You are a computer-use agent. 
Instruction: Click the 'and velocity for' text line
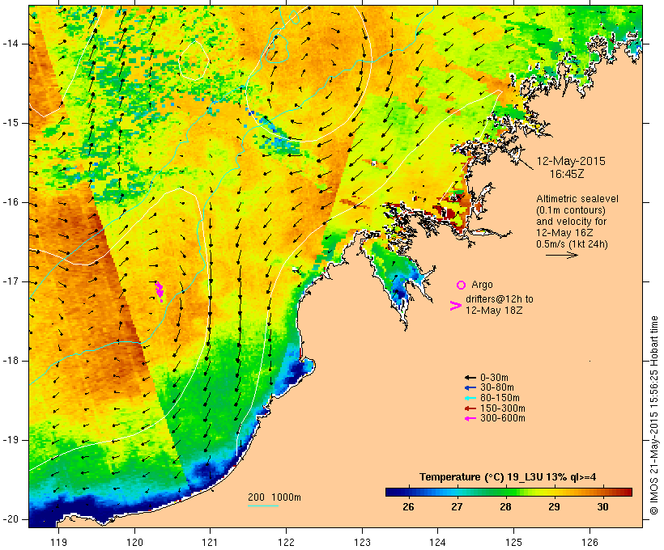tap(571, 222)
